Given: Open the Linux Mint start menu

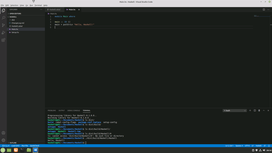Looking at the screenshot, I should pyautogui.click(x=3, y=150).
